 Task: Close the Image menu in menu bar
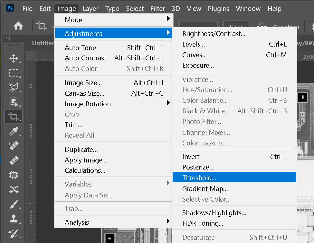[66, 9]
